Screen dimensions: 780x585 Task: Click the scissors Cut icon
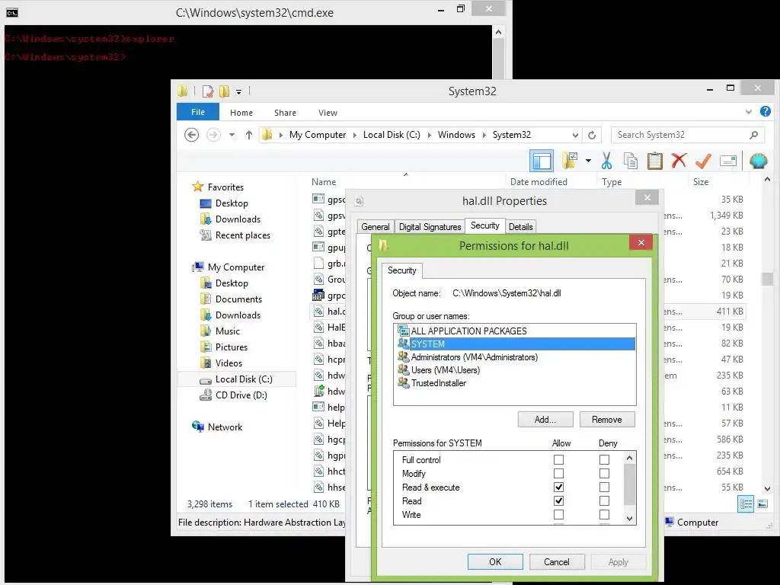click(606, 161)
